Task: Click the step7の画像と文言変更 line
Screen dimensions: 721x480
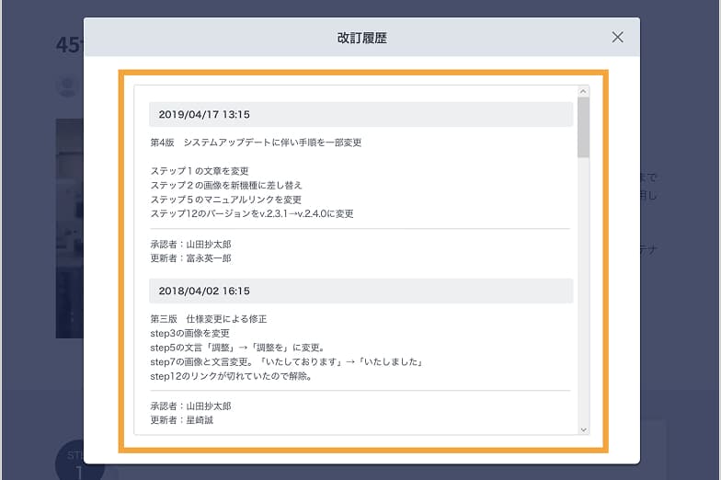Action: (287, 362)
